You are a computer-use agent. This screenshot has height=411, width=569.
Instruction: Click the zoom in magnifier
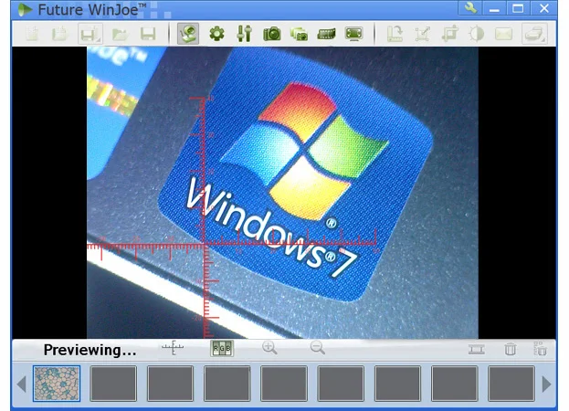click(x=269, y=348)
